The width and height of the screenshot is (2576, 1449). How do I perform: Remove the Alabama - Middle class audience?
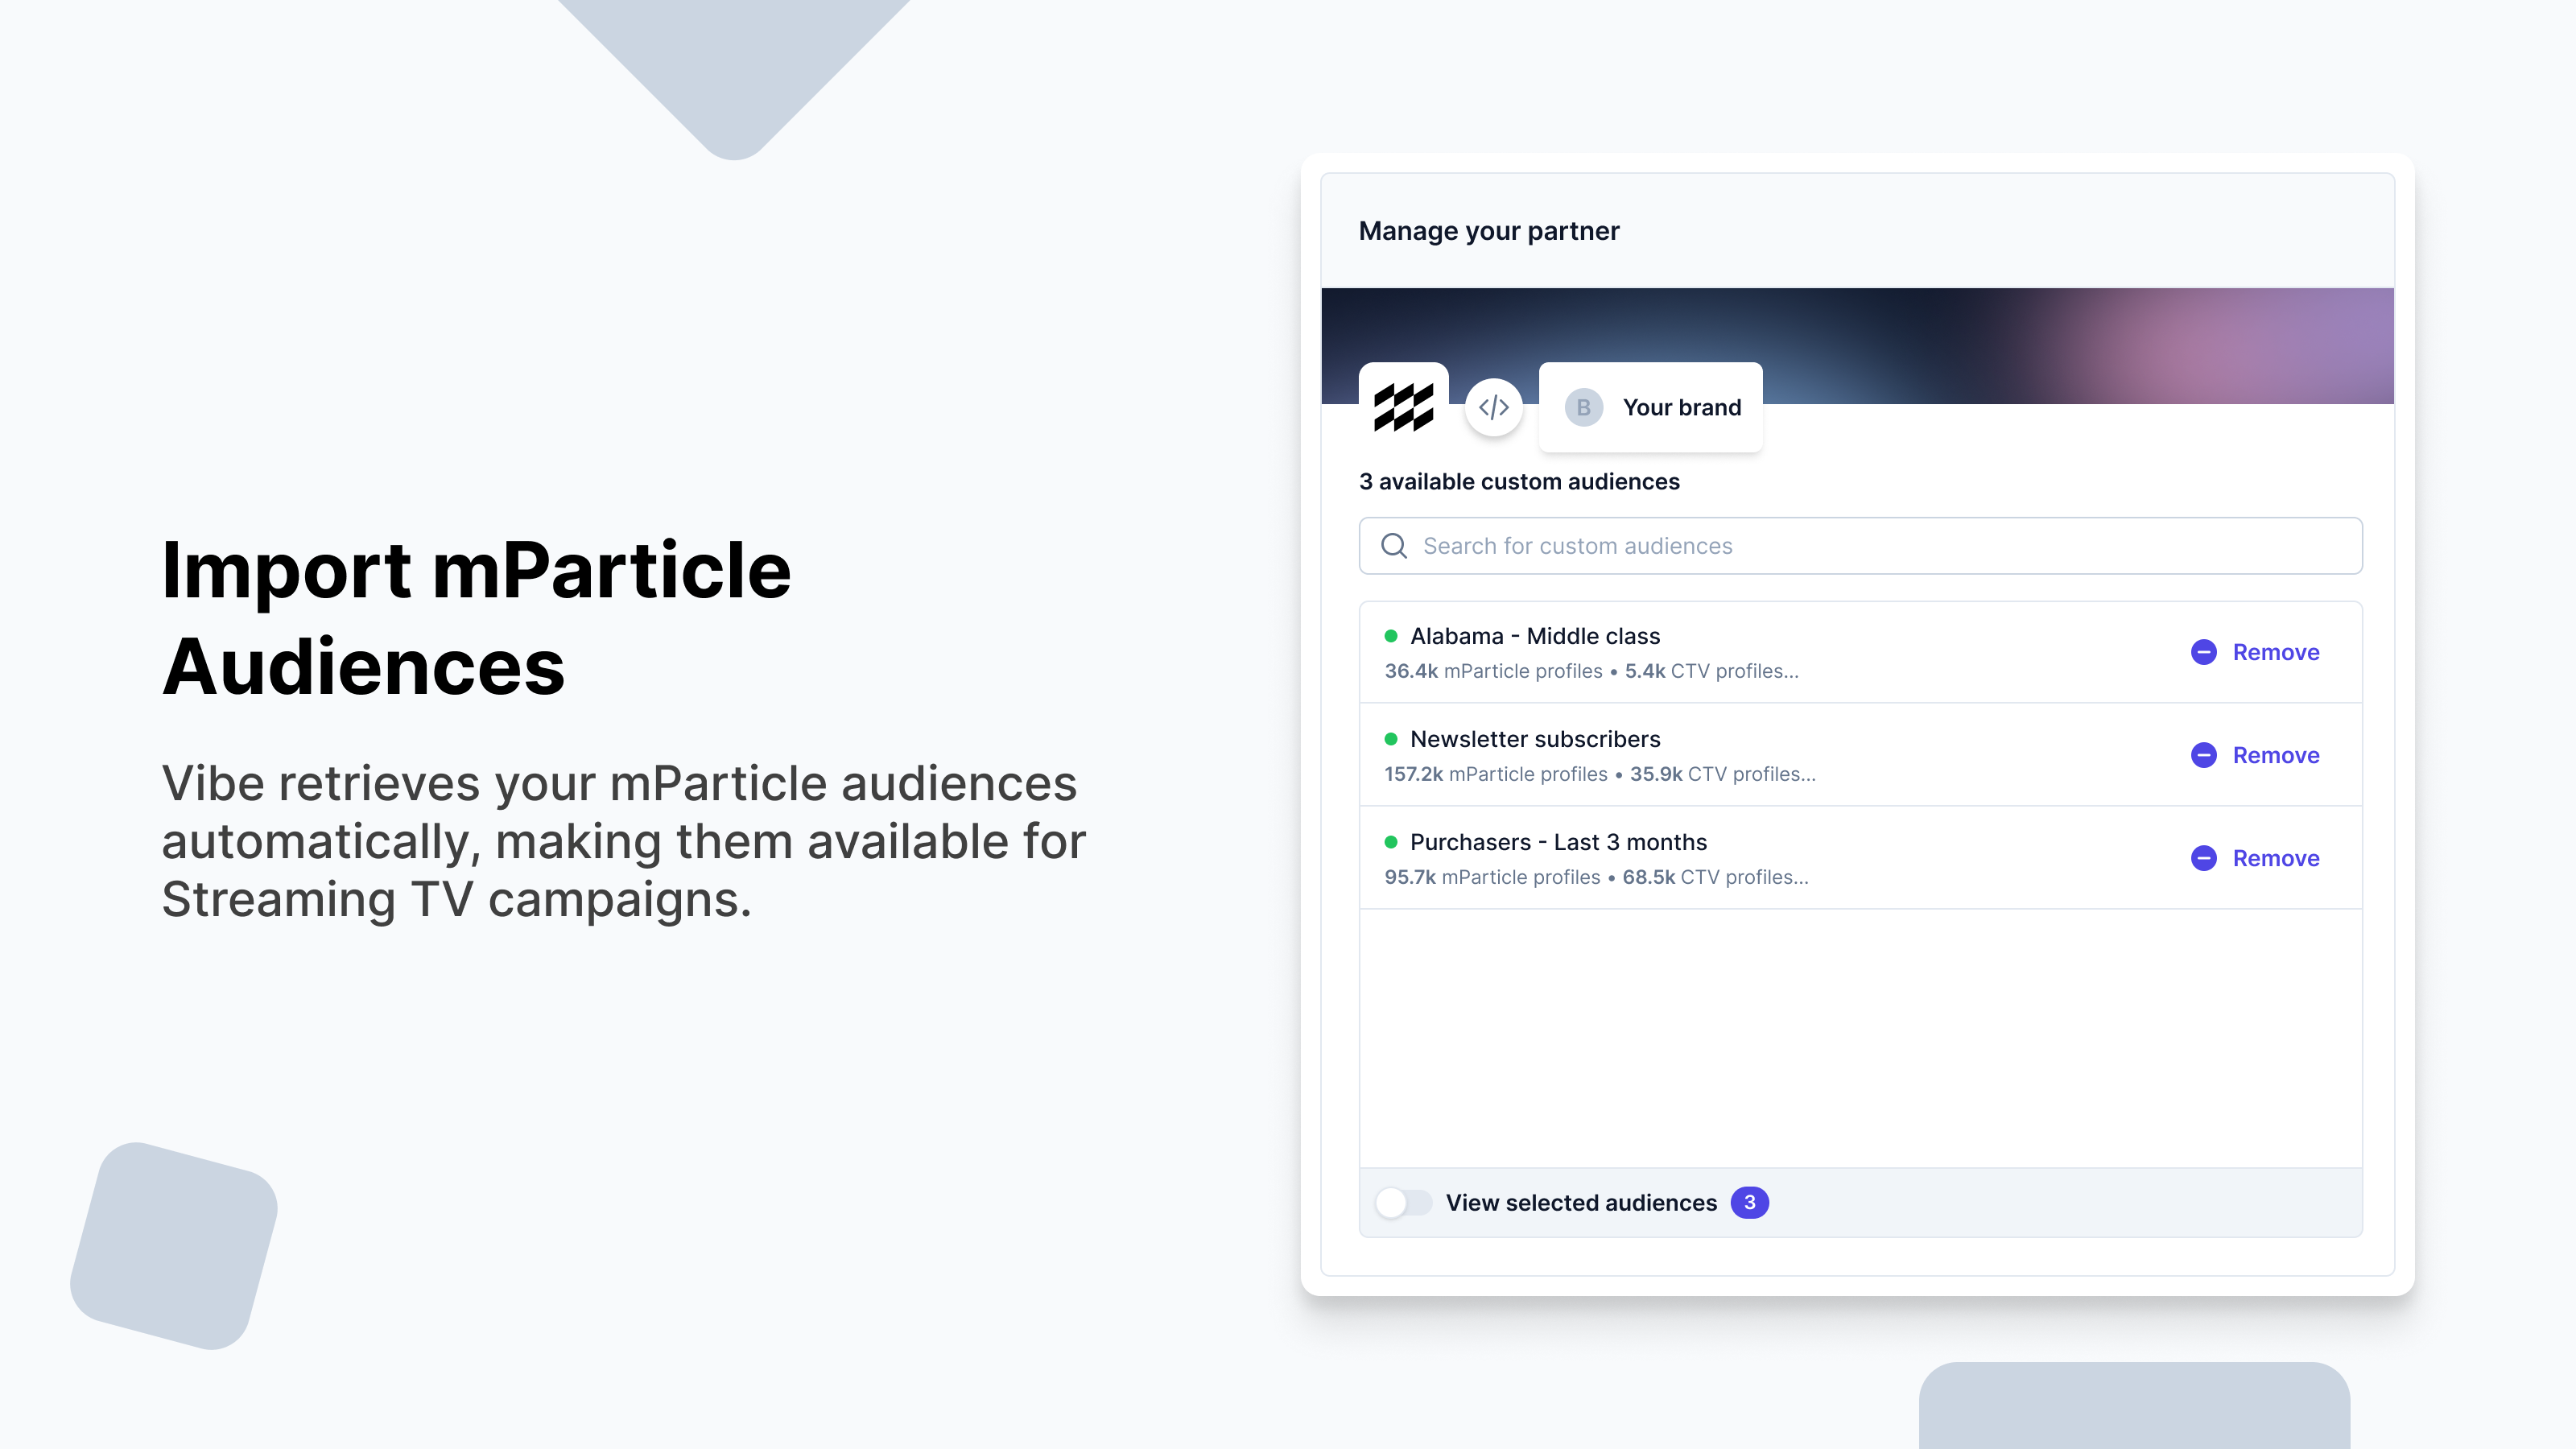(x=2275, y=652)
